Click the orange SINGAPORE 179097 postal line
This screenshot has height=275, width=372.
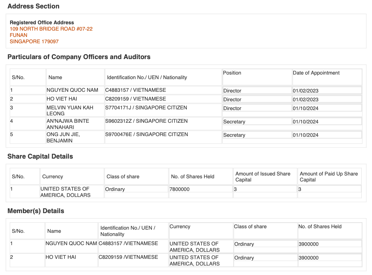(34, 41)
